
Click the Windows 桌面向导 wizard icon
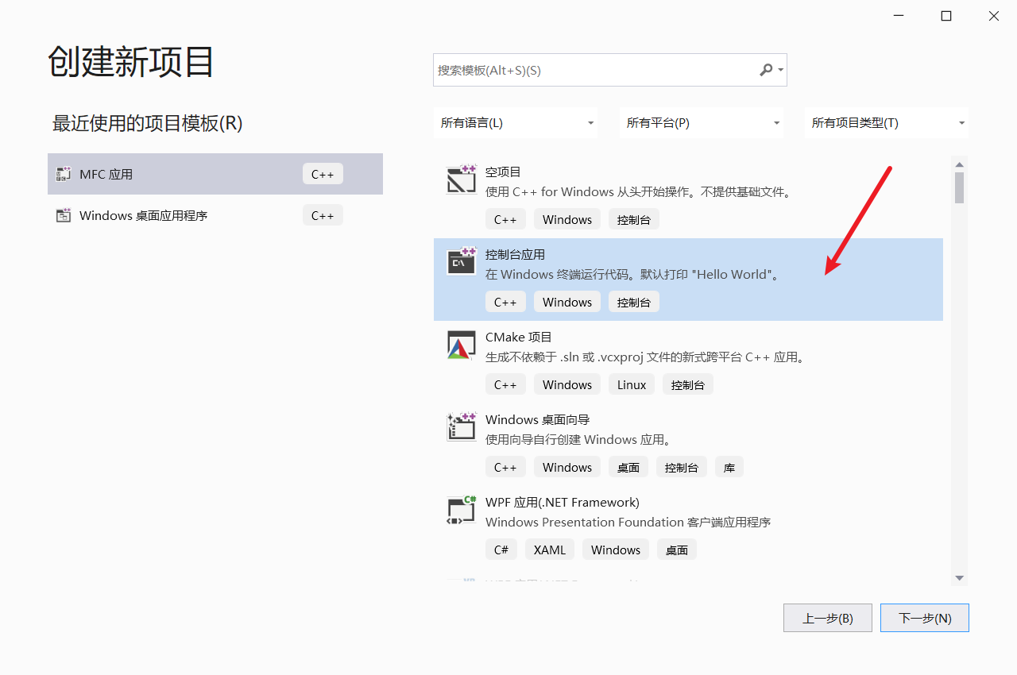point(461,426)
